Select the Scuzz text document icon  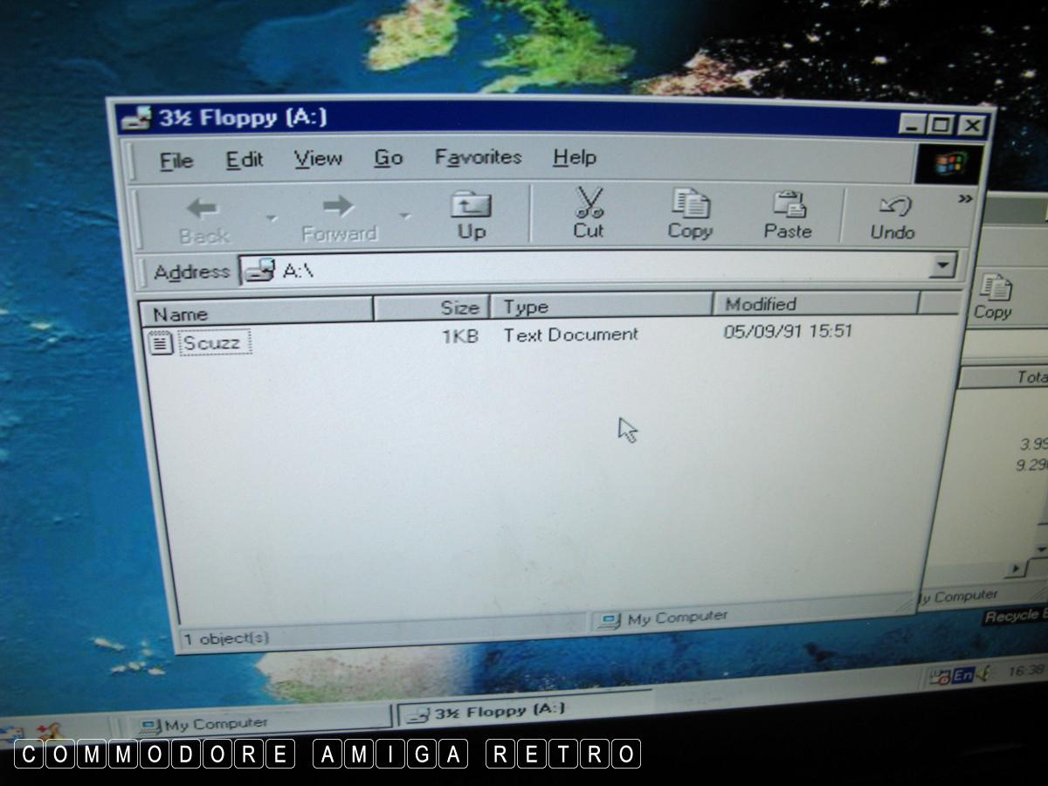click(x=161, y=343)
